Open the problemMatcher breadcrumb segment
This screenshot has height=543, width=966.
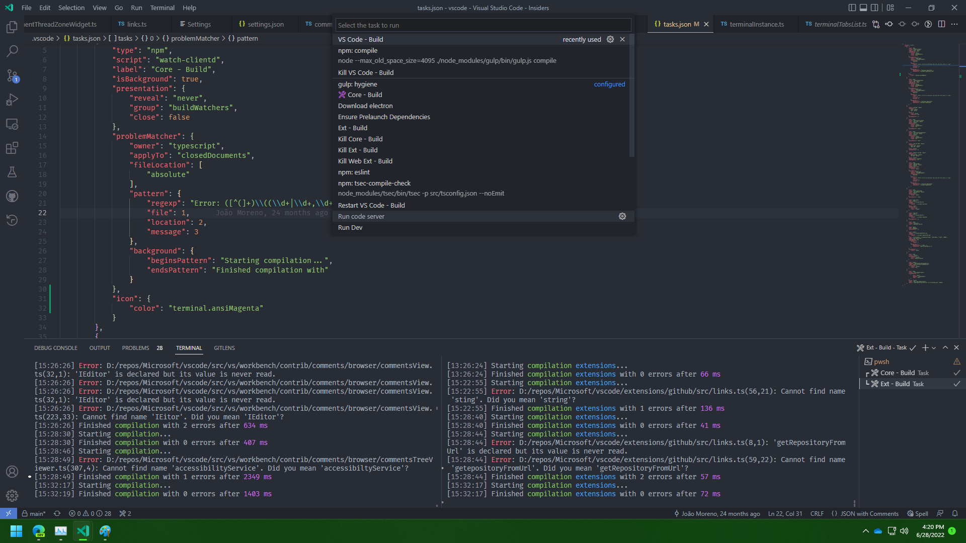point(191,38)
